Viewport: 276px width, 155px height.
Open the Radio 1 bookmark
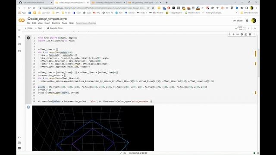tap(142, 13)
